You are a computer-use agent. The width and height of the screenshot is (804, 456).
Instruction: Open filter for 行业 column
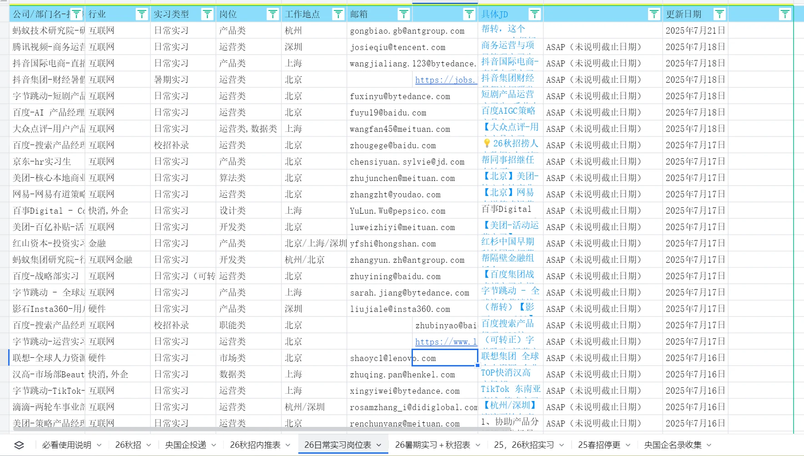coord(142,15)
